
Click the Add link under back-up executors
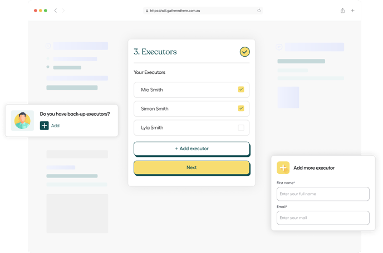[55, 126]
